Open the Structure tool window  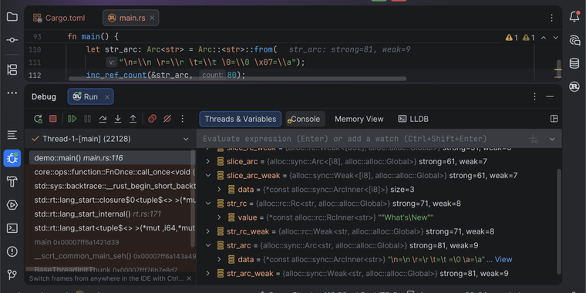(x=12, y=69)
